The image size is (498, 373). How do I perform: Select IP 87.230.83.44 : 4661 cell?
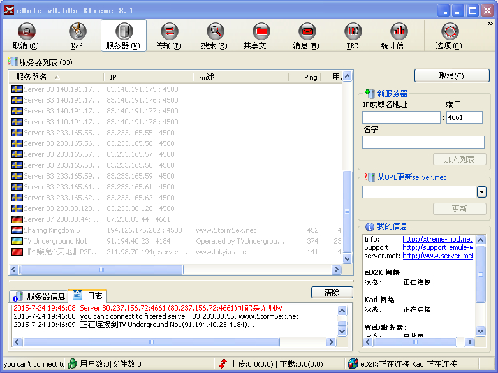[x=138, y=219]
